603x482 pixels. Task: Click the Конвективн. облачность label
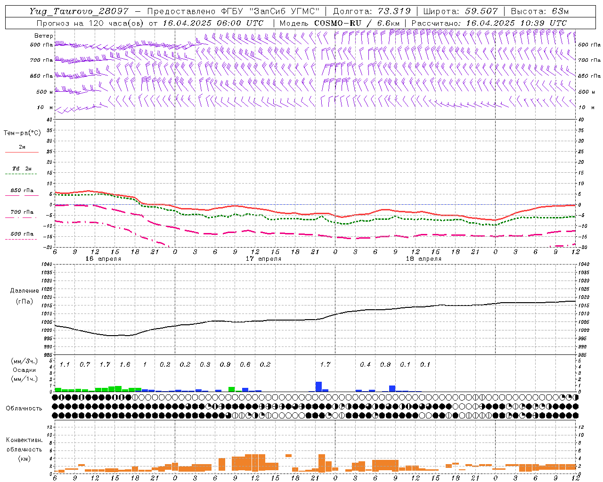click(24, 445)
